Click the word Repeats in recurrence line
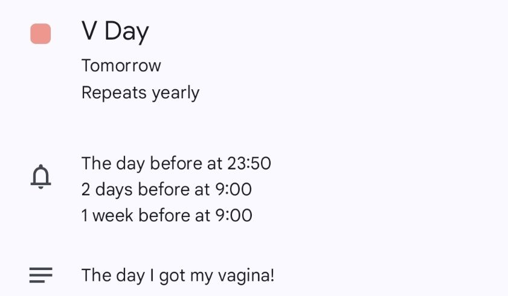 click(114, 93)
